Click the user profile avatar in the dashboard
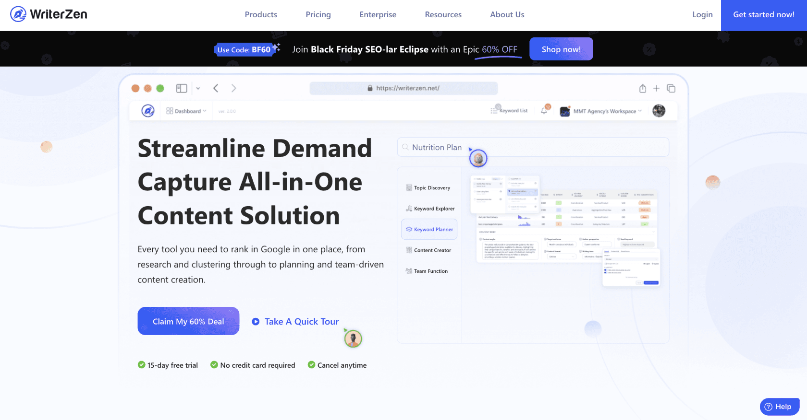The width and height of the screenshot is (807, 420). pos(659,111)
